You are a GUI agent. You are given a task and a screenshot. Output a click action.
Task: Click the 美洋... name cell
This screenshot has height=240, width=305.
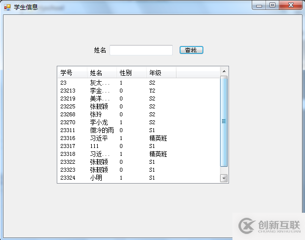pos(100,98)
